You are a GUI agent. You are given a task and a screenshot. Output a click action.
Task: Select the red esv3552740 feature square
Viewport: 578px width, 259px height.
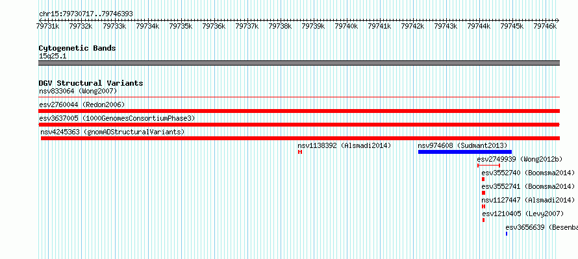click(x=483, y=179)
